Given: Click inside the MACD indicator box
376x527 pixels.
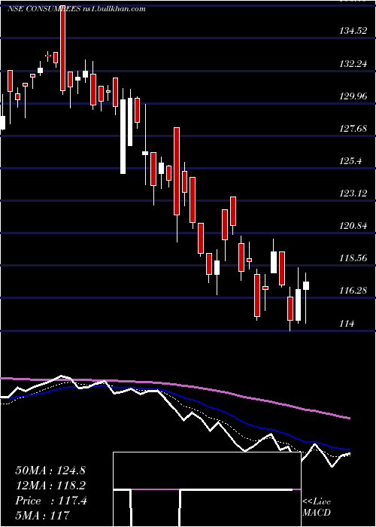Looking at the screenshot, I should click(207, 489).
